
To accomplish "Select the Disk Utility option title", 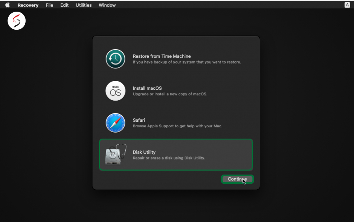I will pos(144,152).
